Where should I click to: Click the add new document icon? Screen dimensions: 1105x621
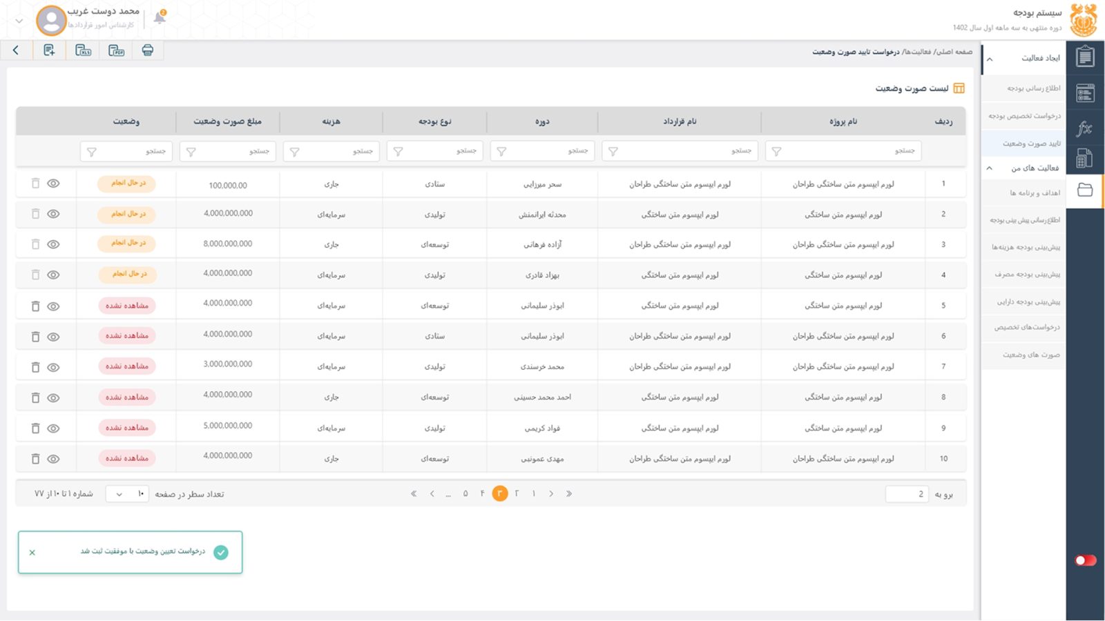coord(49,50)
